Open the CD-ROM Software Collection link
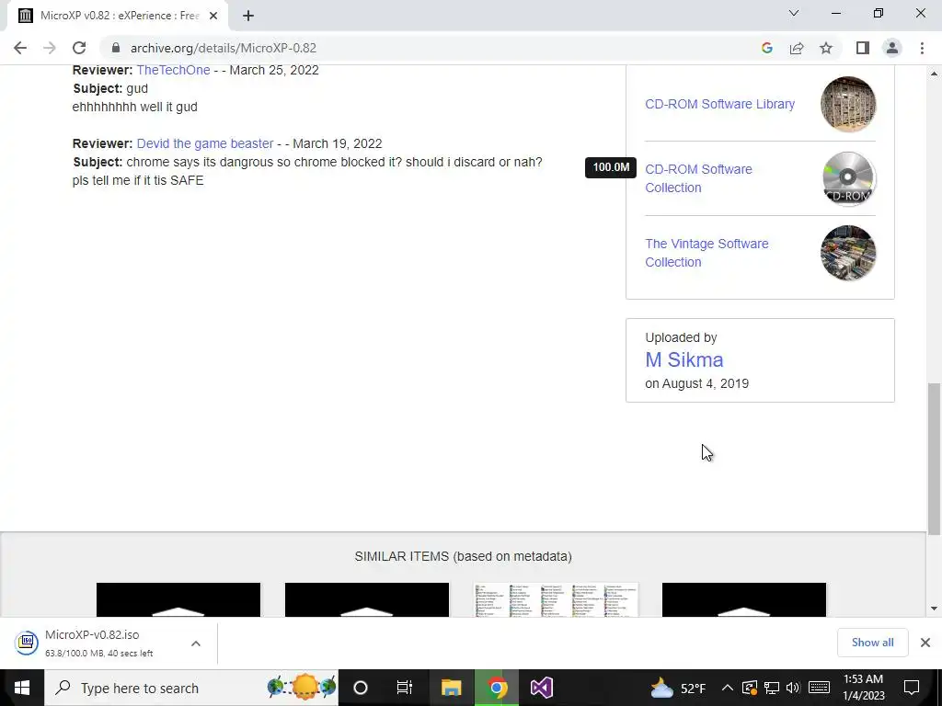 (699, 178)
